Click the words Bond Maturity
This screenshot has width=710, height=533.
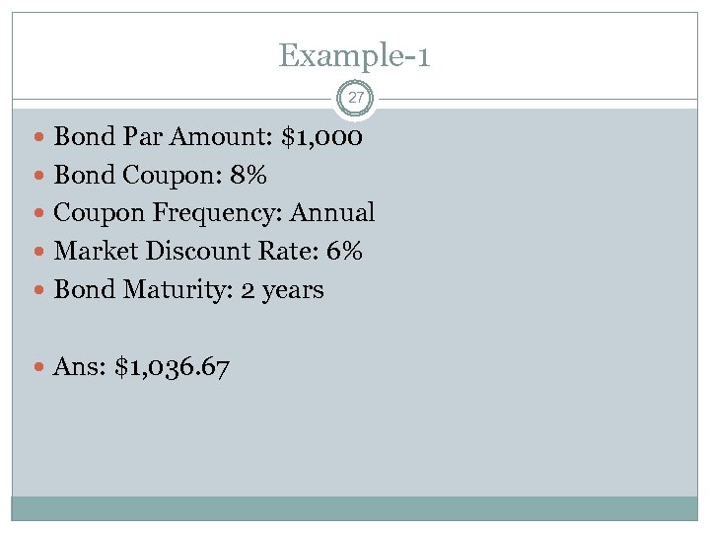pyautogui.click(x=136, y=290)
